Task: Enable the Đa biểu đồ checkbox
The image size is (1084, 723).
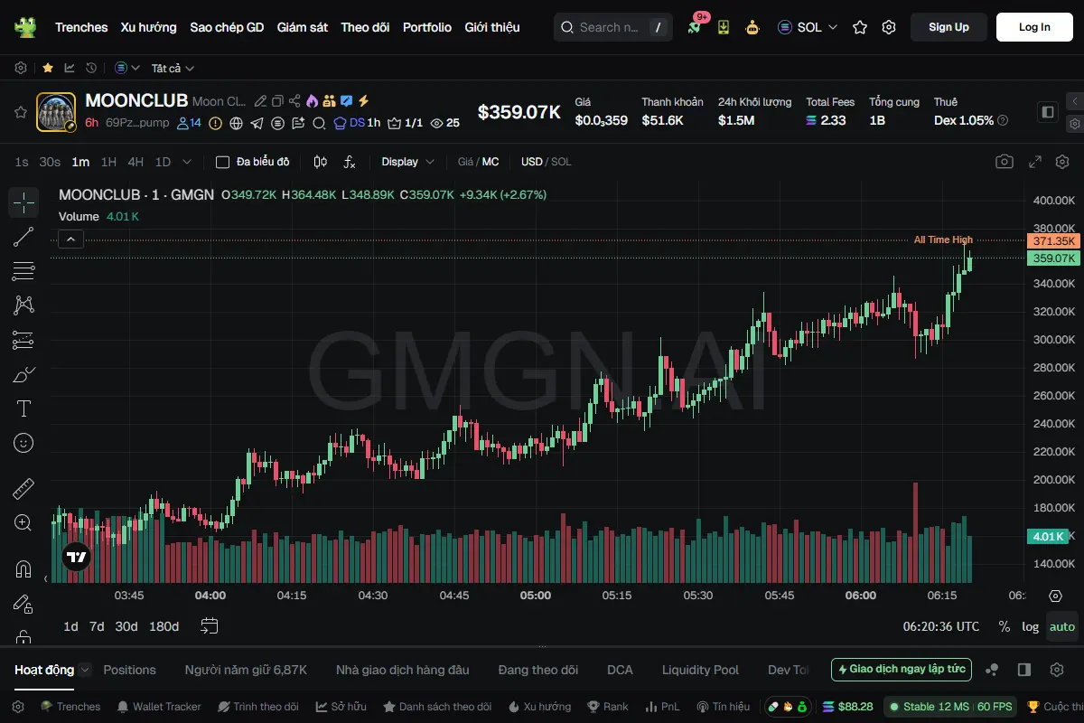Action: (222, 162)
